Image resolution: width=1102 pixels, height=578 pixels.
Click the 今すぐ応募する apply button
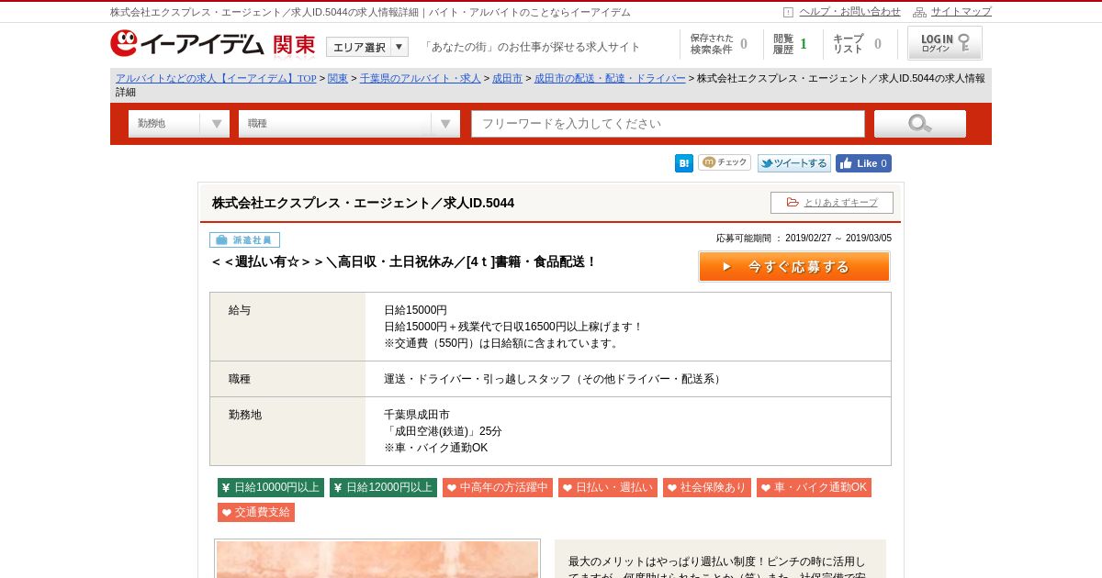tap(794, 267)
